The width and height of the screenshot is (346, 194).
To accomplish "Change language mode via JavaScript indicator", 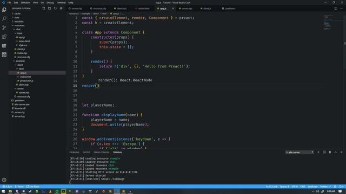I will [312, 186].
